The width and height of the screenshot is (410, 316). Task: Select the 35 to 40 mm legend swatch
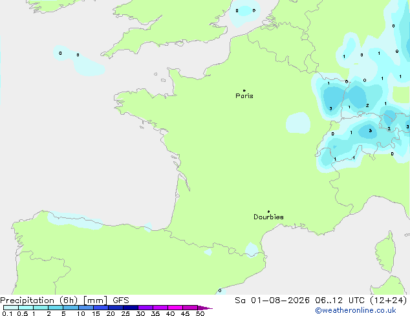[160, 308]
